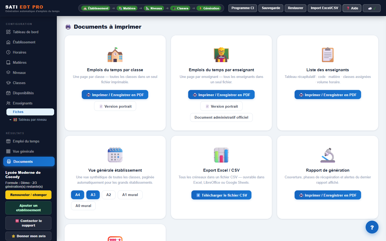The height and width of the screenshot is (241, 386).
Task: Click the calendar Vue générale card icon
Action: (x=115, y=155)
